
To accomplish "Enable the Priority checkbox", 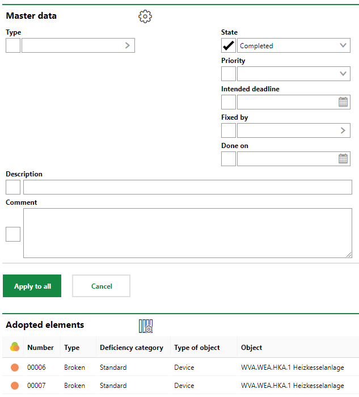I will pos(229,74).
